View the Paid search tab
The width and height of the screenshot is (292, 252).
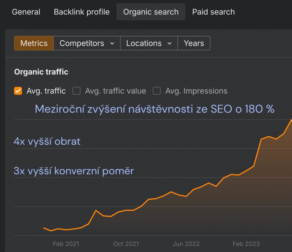[x=213, y=12]
